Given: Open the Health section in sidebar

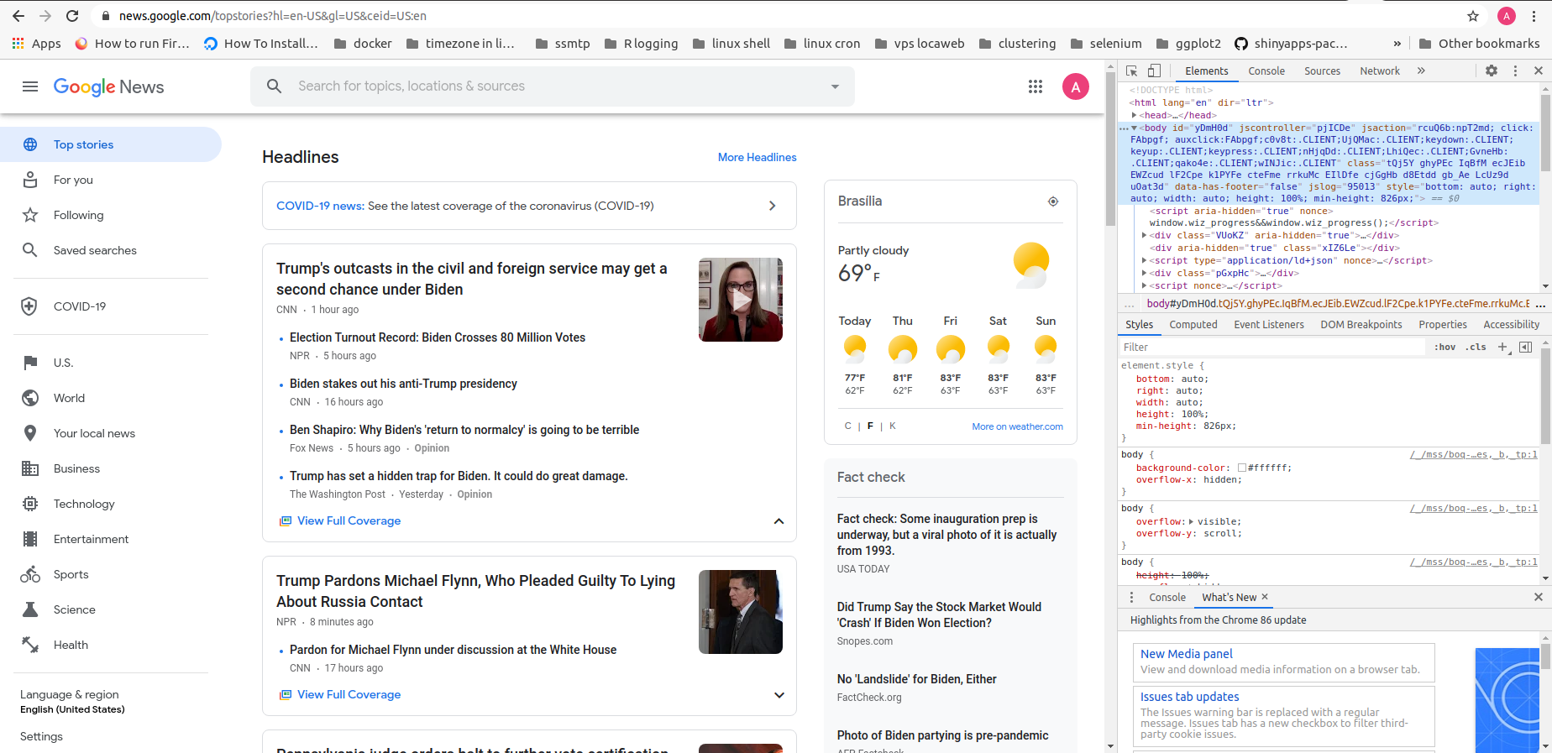Looking at the screenshot, I should 111,645.
